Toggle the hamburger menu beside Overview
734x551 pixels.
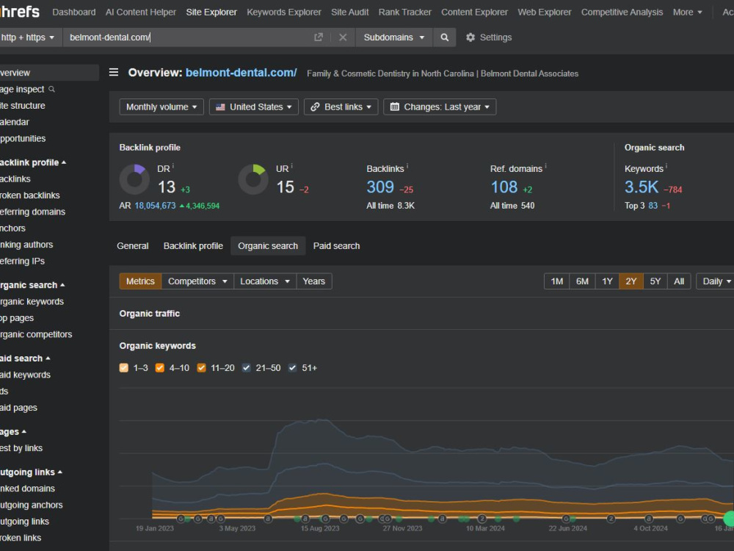[x=114, y=72]
